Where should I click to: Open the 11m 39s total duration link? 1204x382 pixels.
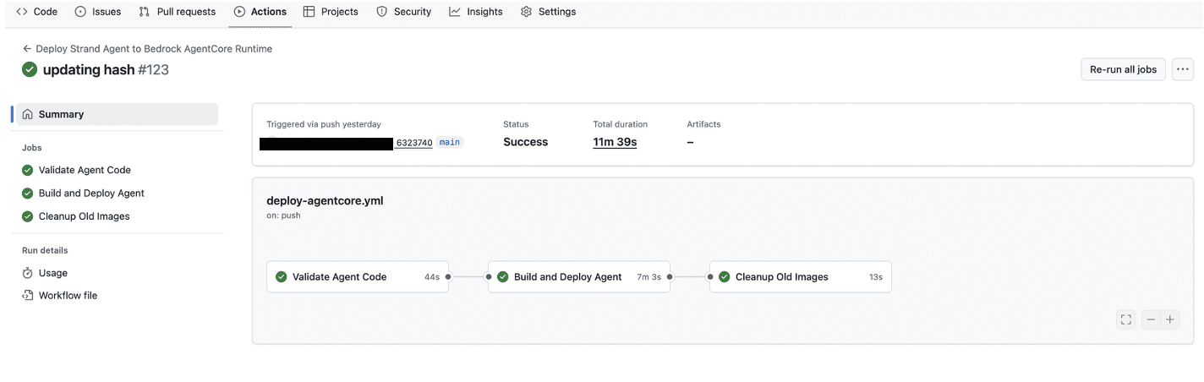[615, 142]
